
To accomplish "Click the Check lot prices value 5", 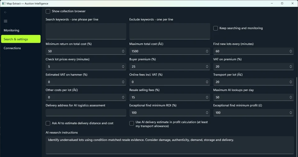I will click(86, 67).
